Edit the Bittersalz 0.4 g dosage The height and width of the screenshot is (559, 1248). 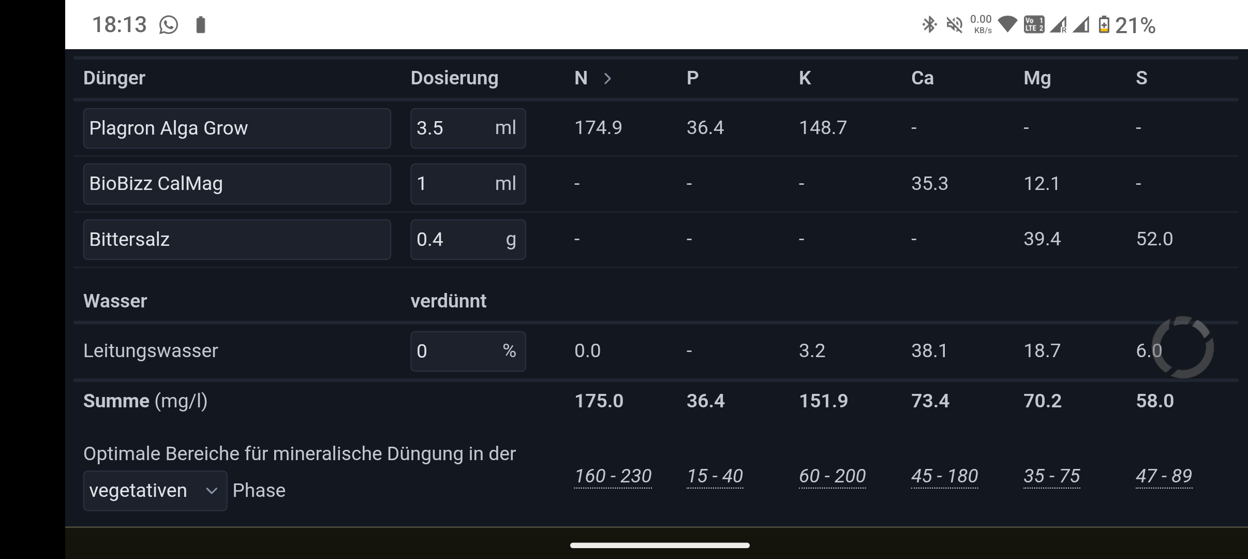(468, 239)
